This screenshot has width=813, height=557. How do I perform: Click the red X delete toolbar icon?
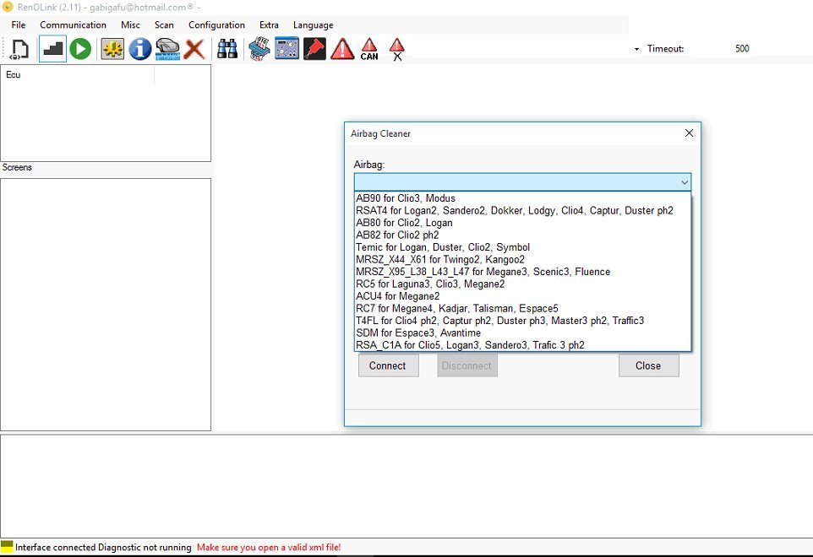coord(194,50)
